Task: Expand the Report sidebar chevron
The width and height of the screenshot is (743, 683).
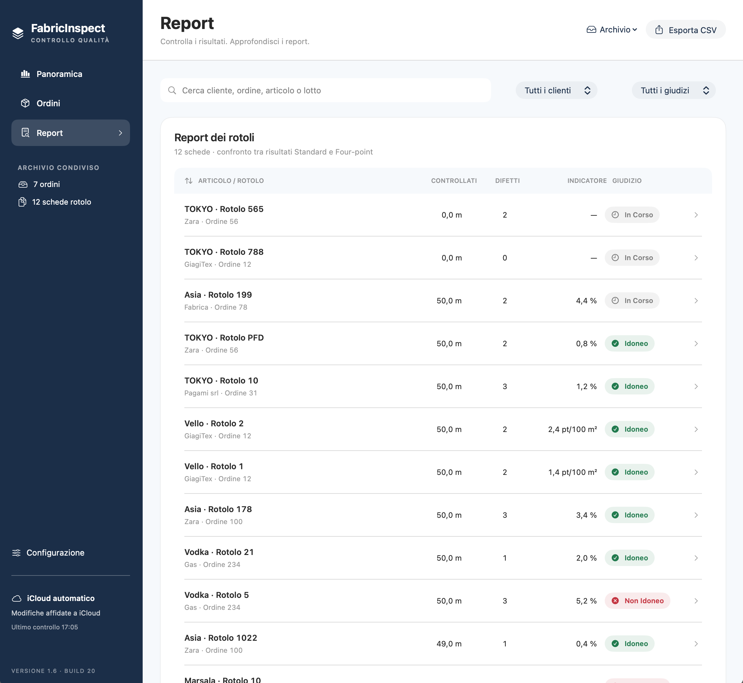Action: pos(120,133)
